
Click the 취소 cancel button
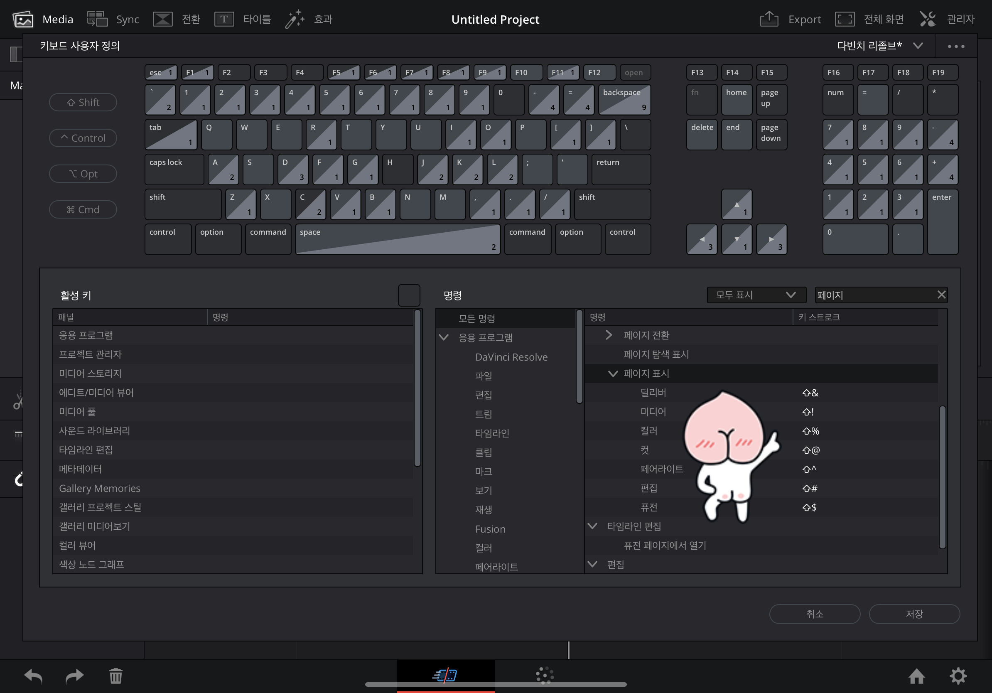pyautogui.click(x=815, y=614)
